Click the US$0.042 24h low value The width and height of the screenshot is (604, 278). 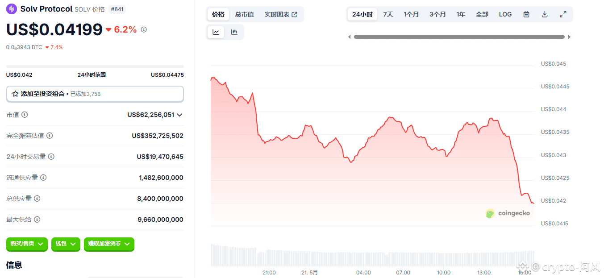pyautogui.click(x=19, y=75)
